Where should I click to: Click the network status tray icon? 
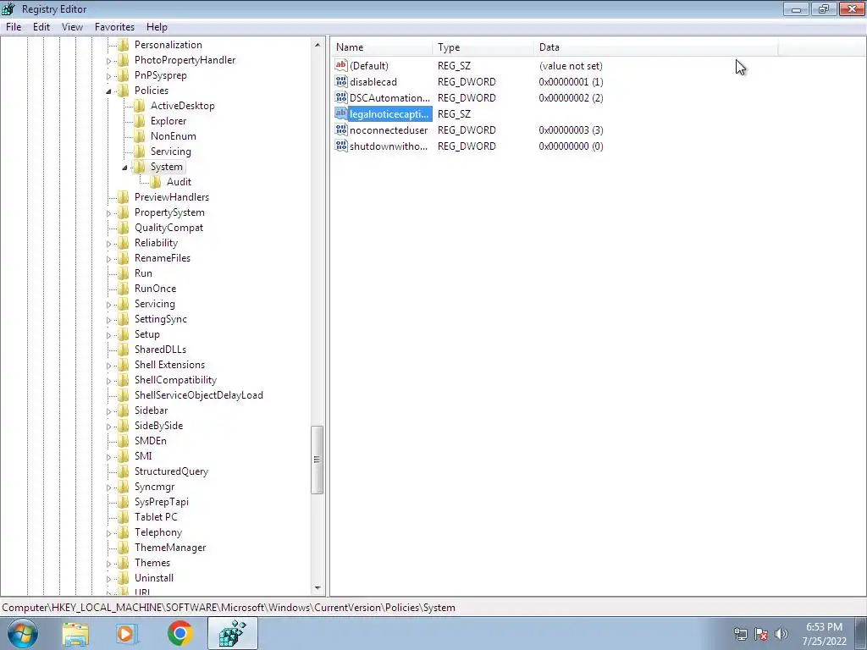740,634
